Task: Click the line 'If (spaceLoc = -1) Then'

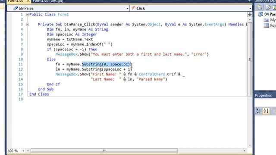Action: [72, 49]
